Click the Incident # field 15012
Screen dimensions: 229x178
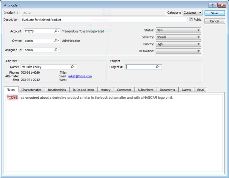pos(94,13)
